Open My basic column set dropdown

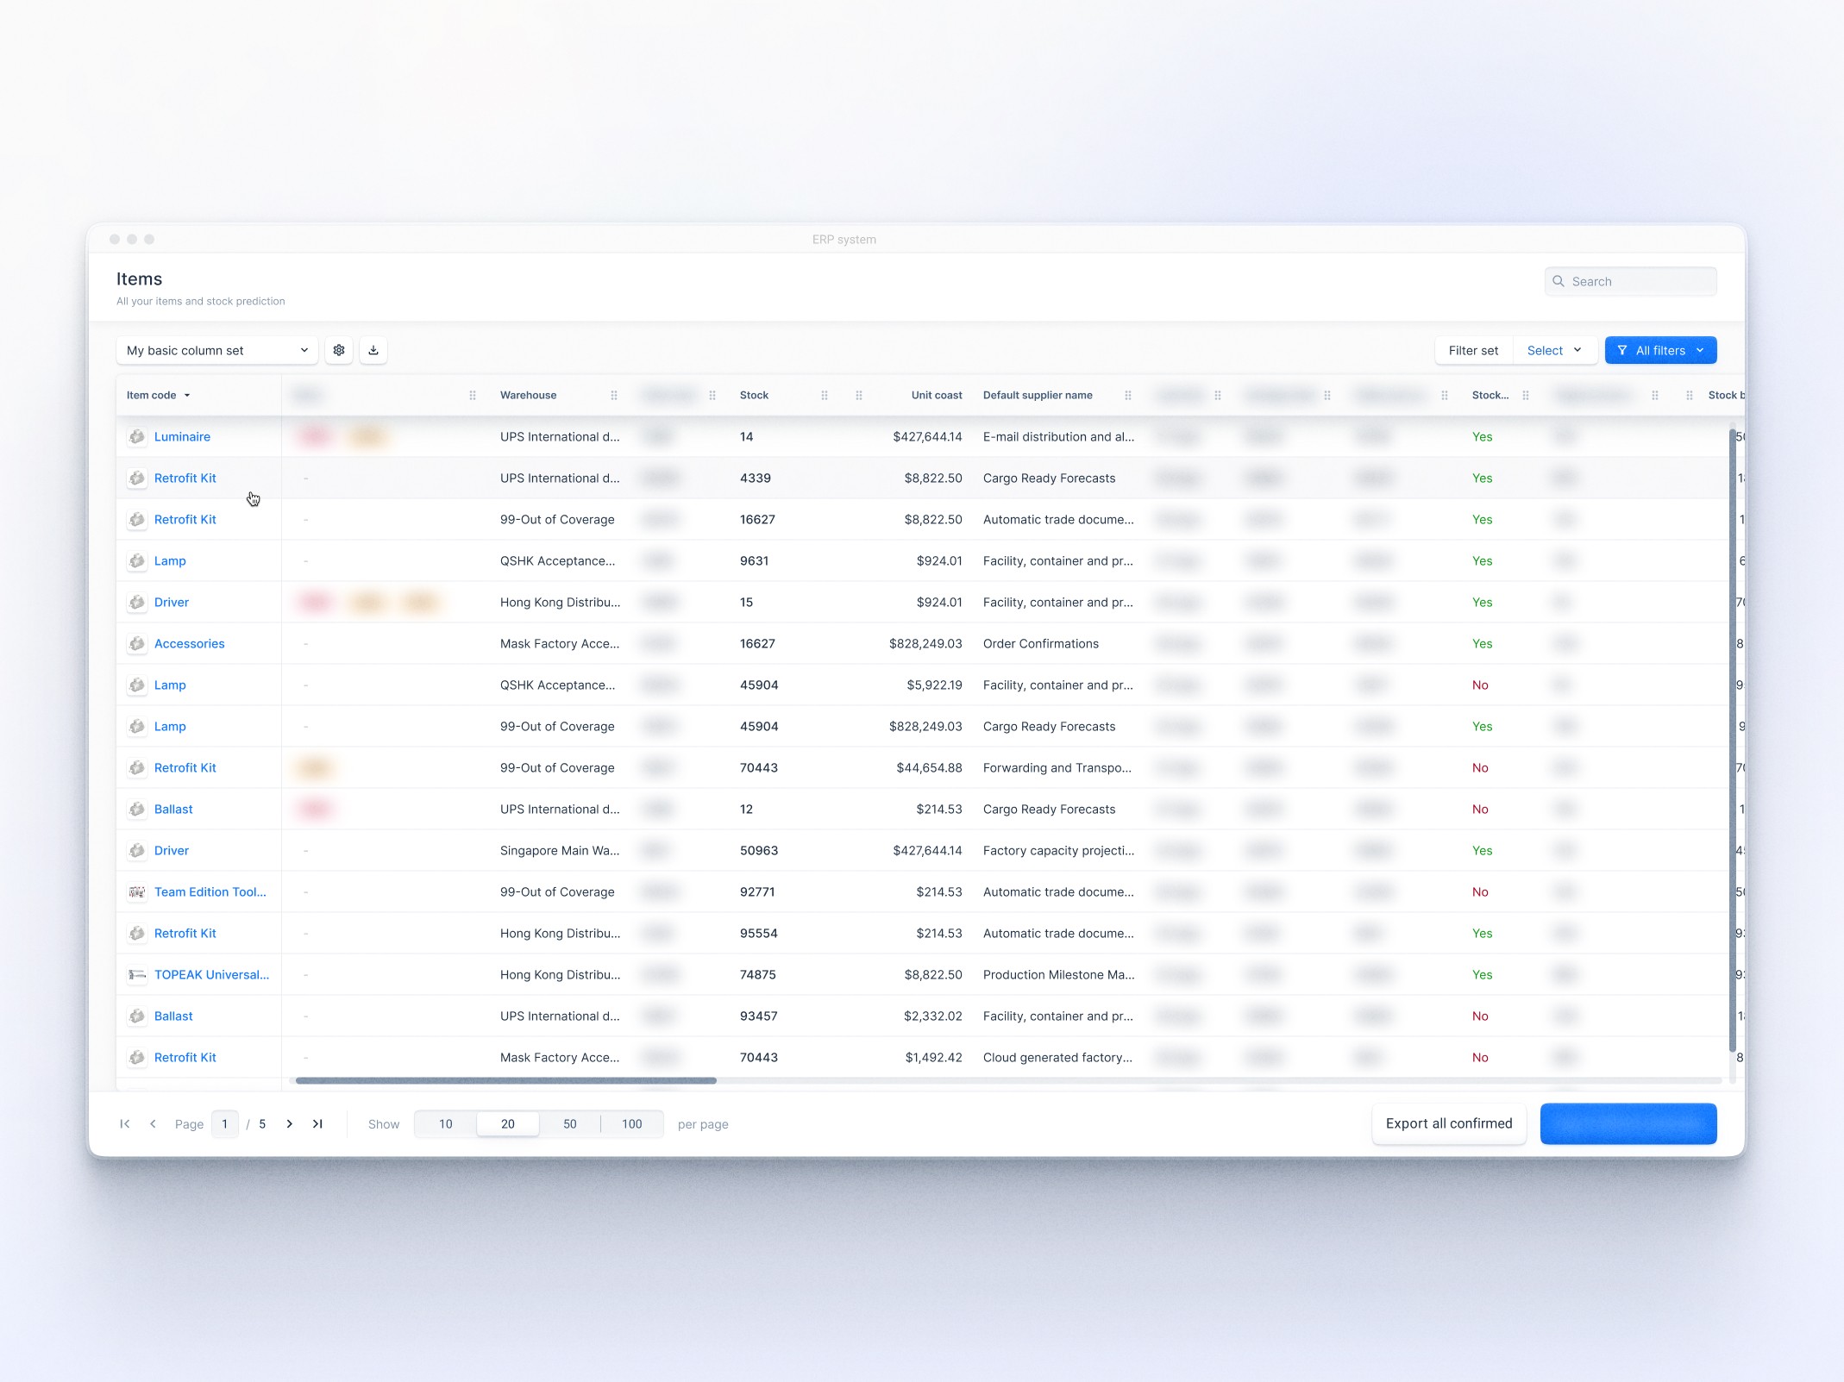point(216,350)
